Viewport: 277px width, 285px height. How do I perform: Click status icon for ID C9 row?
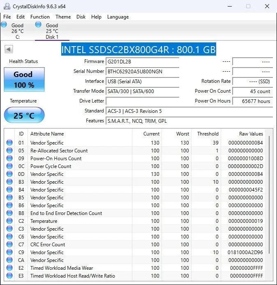(9, 252)
